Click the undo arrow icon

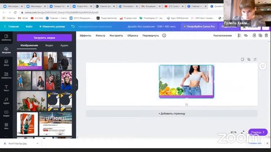[x=73, y=27]
